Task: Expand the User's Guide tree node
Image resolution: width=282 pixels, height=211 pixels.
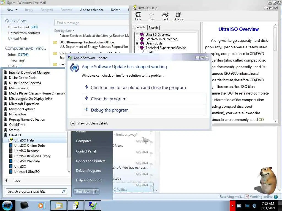Action: (x=137, y=43)
